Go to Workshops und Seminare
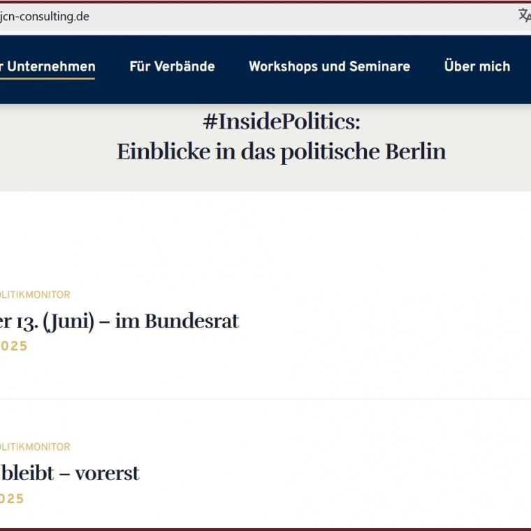Screen dimensions: 531x531 (x=329, y=66)
